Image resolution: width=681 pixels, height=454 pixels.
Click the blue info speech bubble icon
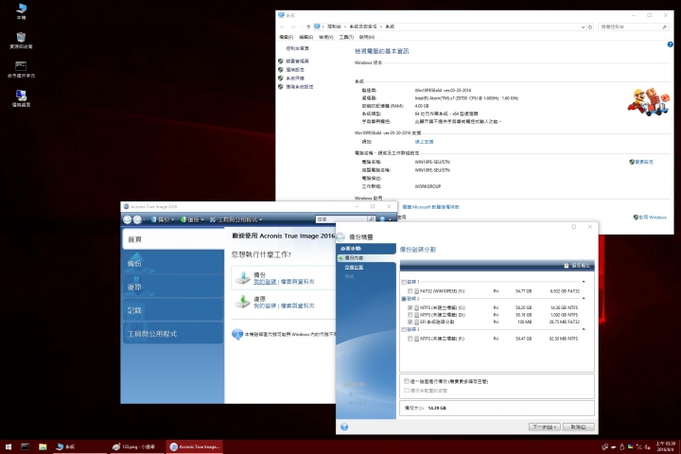click(237, 334)
